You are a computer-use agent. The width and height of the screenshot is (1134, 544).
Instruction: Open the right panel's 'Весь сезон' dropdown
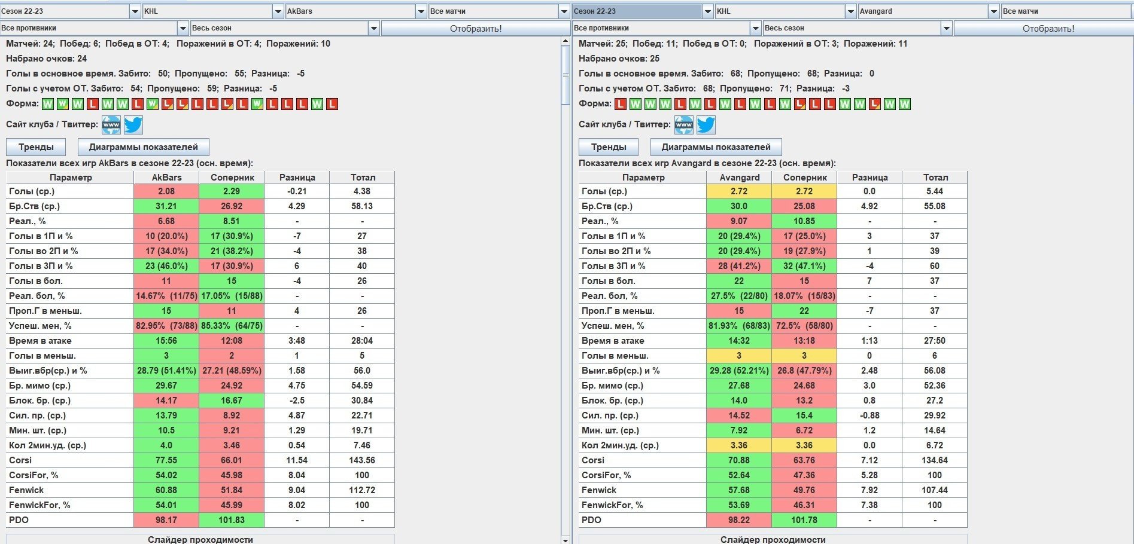[947, 28]
